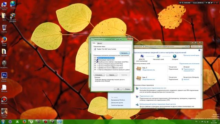Click the Установить button
The height and width of the screenshot is (124, 220).
pyautogui.click(x=99, y=75)
